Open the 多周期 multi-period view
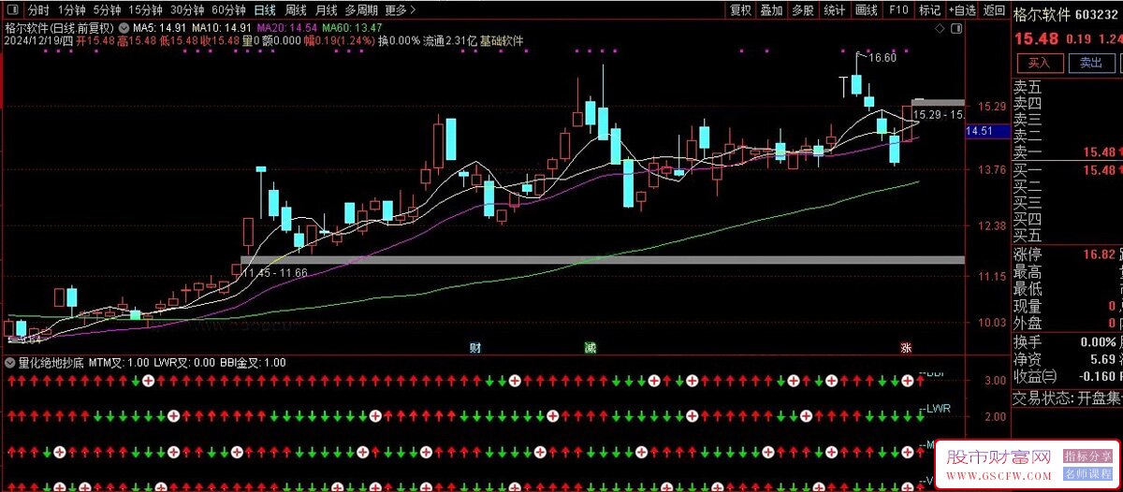Image resolution: width=1123 pixels, height=492 pixels. pyautogui.click(x=361, y=10)
